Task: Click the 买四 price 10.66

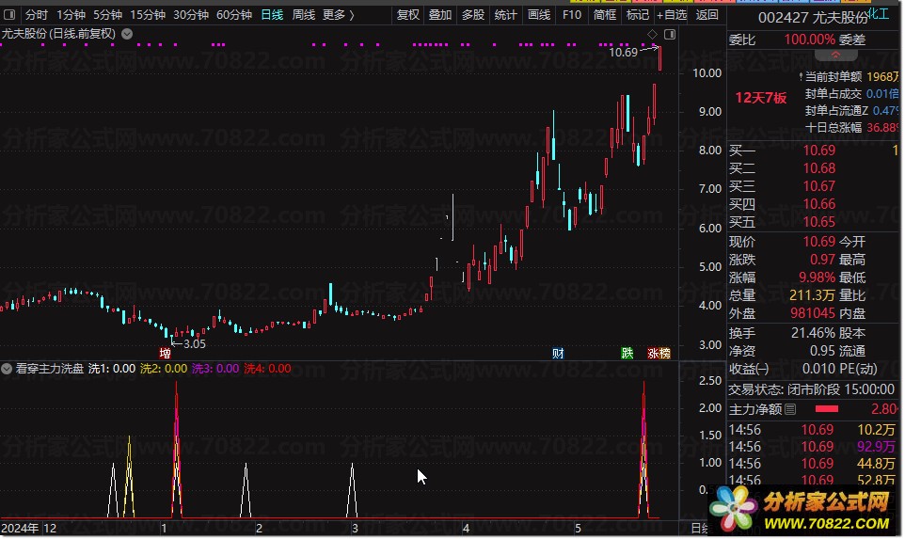Action: (819, 204)
